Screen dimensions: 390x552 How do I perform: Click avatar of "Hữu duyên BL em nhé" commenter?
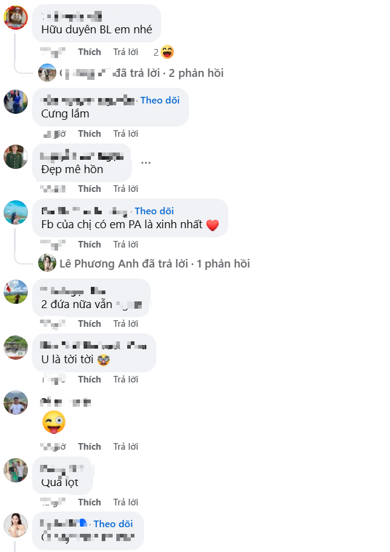coord(16,17)
